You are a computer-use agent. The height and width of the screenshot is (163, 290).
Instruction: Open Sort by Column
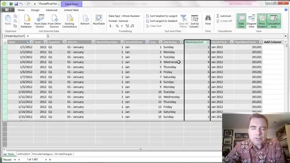(x=195, y=21)
